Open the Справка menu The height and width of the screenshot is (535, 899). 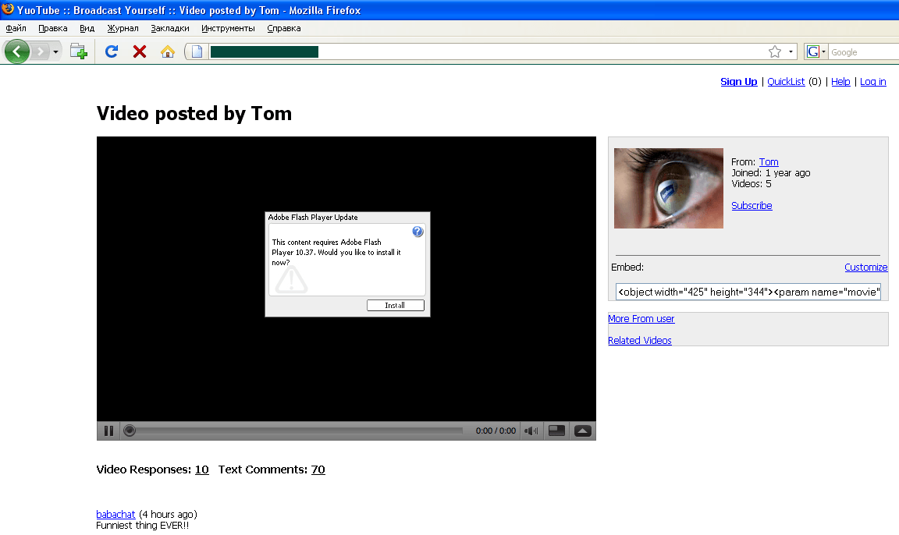284,28
